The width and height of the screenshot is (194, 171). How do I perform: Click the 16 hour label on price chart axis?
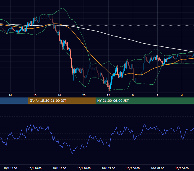(35, 95)
